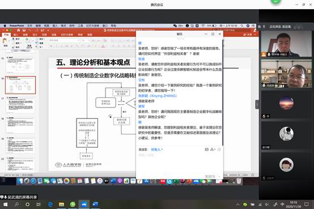The height and width of the screenshot is (209, 314).
Task: Toggle the volume icon in the system tray
Action: [x=266, y=204]
